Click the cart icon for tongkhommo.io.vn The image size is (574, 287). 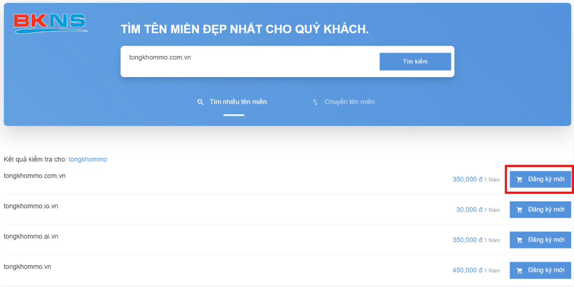[x=519, y=210]
